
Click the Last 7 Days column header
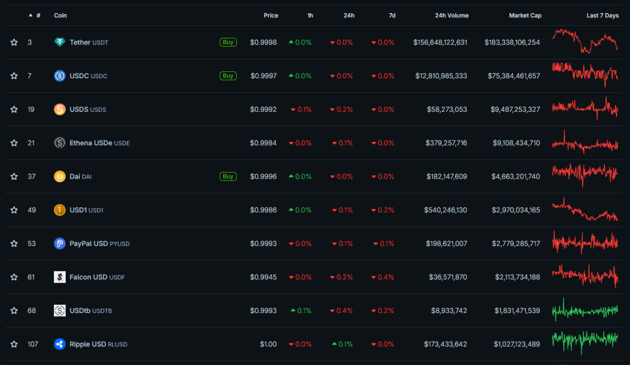click(x=602, y=15)
